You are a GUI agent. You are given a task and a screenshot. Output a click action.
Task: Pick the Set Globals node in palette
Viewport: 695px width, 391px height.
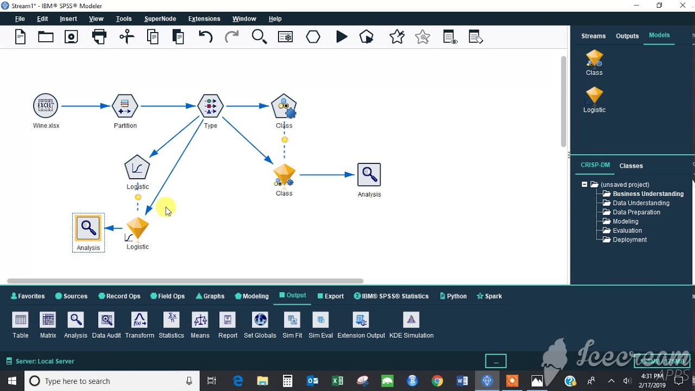(x=260, y=325)
